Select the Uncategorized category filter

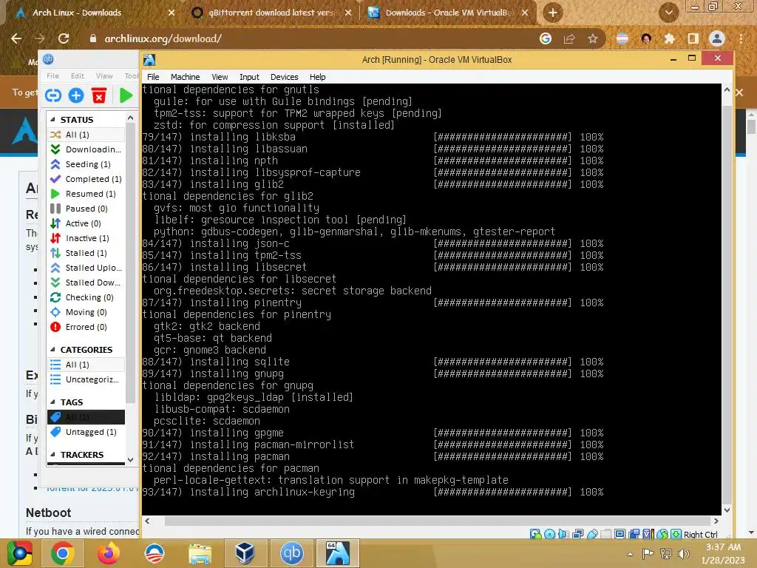click(87, 379)
